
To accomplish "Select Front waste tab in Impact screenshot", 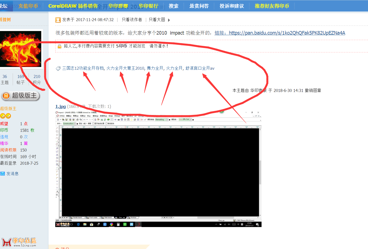I will [x=92, y=217].
